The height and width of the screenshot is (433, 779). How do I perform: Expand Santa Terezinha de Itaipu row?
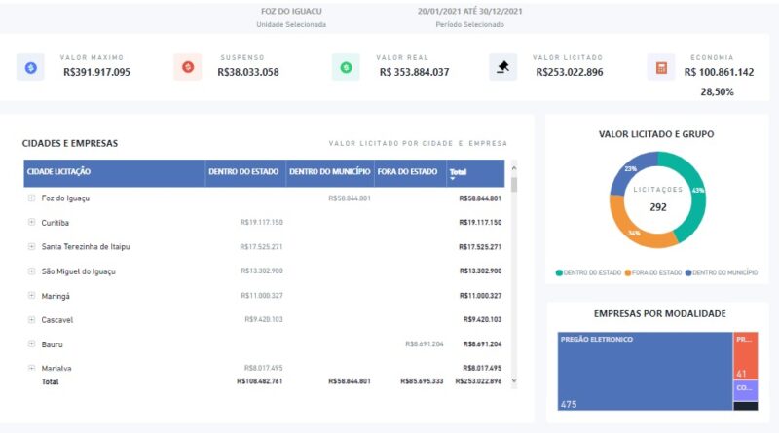point(32,247)
